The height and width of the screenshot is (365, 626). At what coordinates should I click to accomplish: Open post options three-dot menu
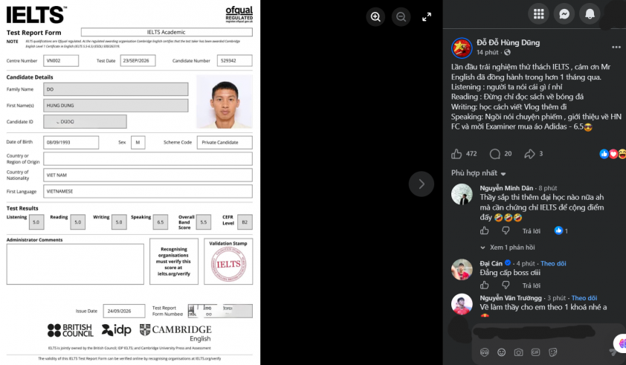click(x=616, y=47)
